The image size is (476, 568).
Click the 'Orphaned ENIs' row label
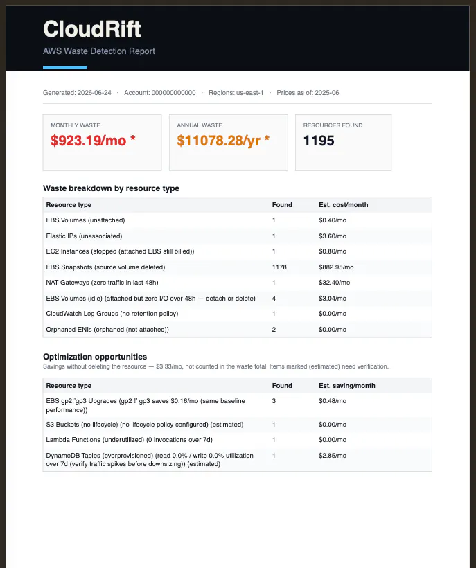pos(107,330)
